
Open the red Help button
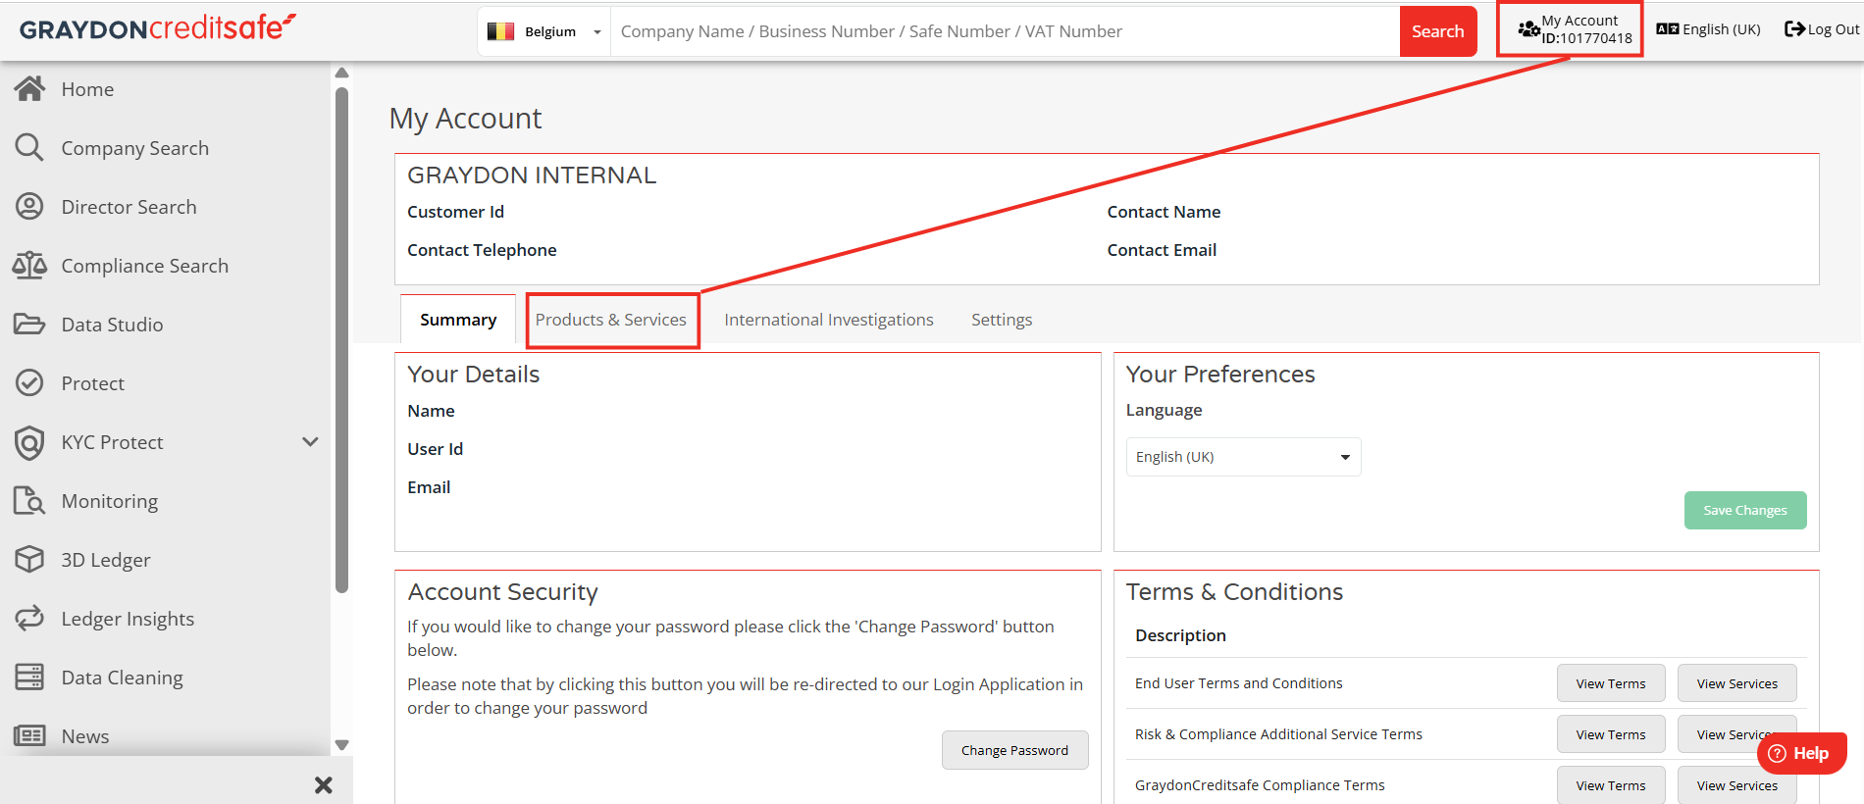[x=1802, y=753]
